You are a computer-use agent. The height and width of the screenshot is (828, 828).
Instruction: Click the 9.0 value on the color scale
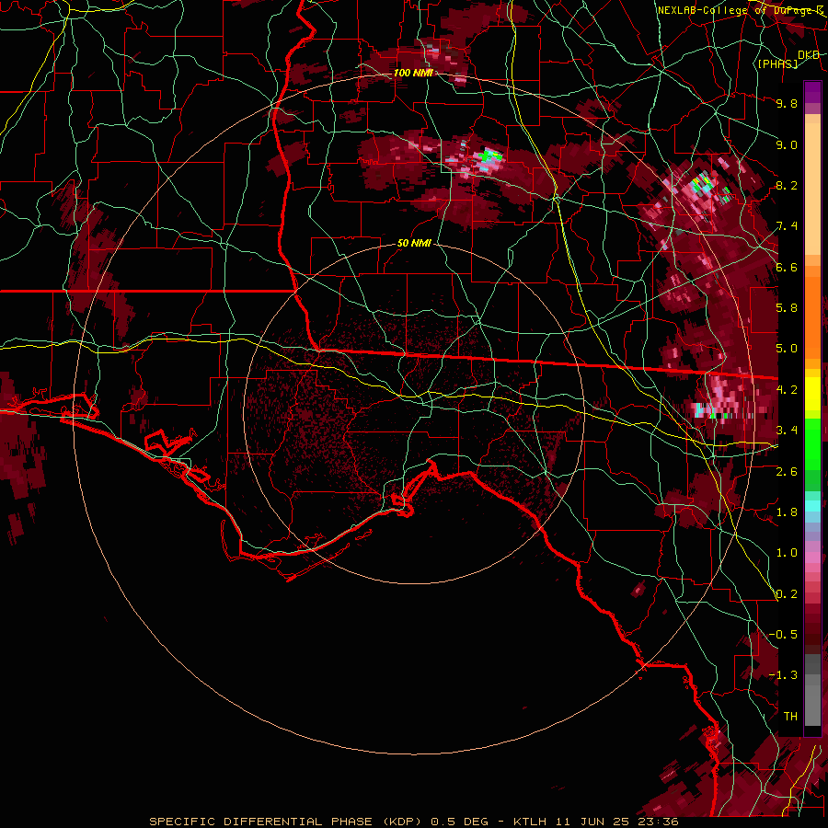[x=787, y=144]
